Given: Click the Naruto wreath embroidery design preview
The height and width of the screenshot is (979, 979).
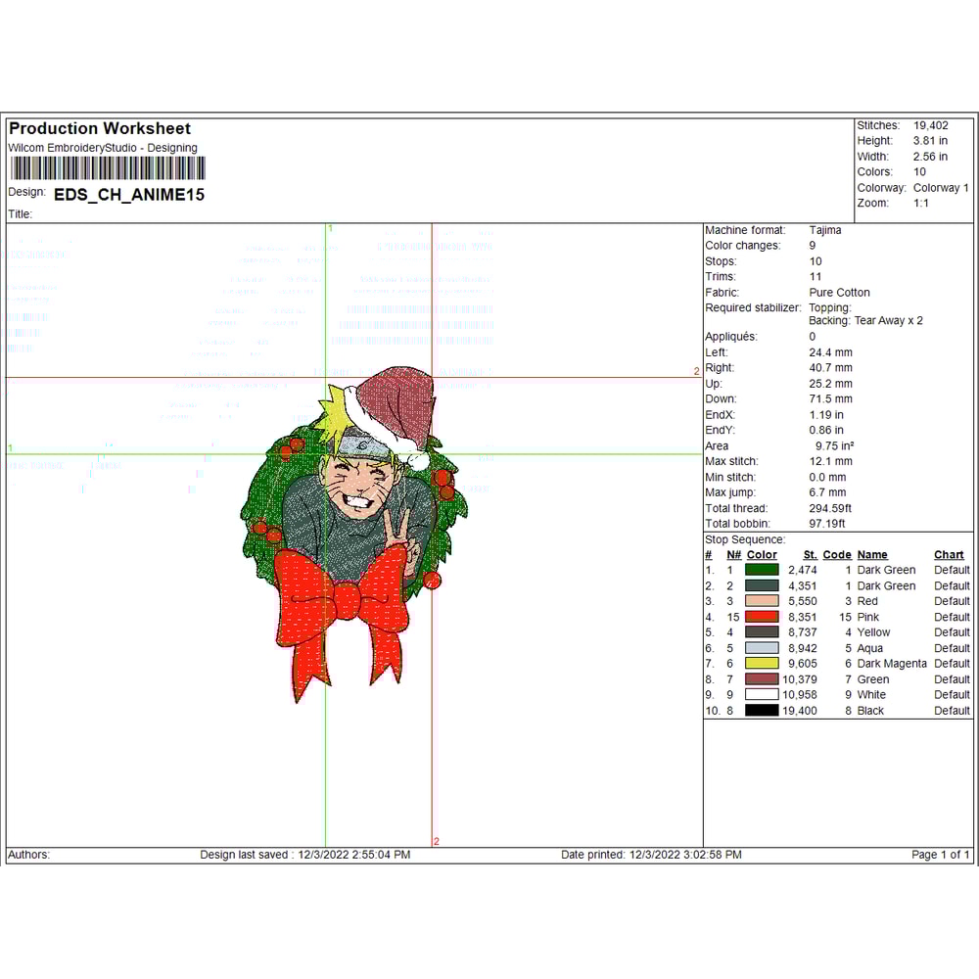Looking at the screenshot, I should coord(354,534).
